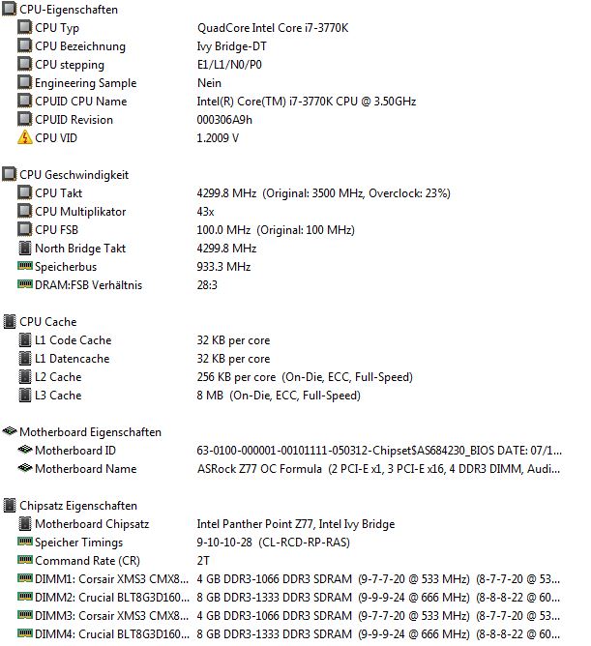Viewport: 591px width, 646px height.
Task: Click the icon next to CPU stepping
Action: [x=25, y=64]
